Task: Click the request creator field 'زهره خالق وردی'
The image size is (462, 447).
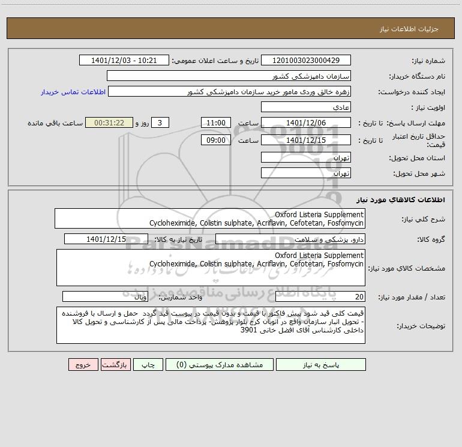Action: [x=229, y=92]
